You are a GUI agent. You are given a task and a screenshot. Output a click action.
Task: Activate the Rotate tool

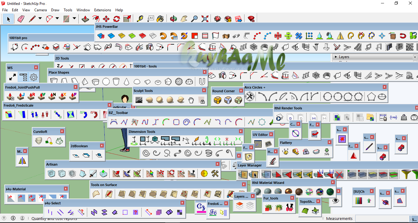pos(117,19)
